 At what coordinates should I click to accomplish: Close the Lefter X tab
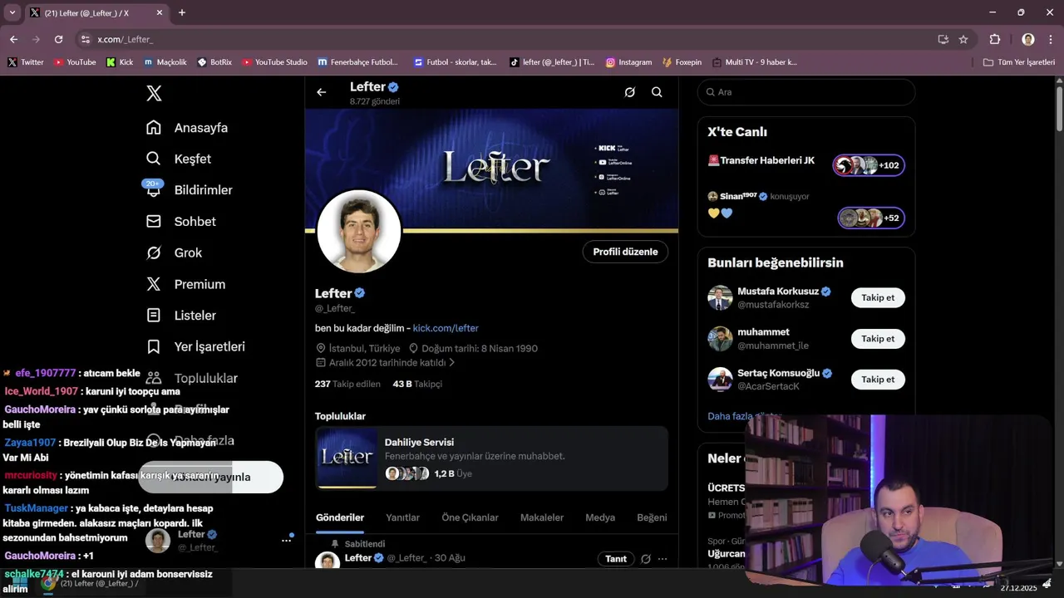[160, 12]
